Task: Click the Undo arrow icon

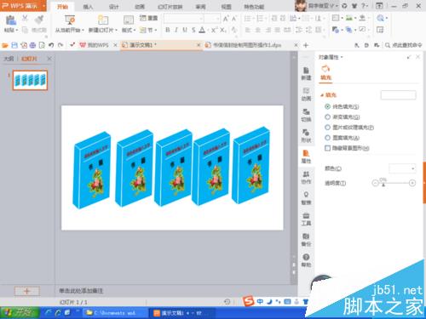Action: click(x=51, y=45)
